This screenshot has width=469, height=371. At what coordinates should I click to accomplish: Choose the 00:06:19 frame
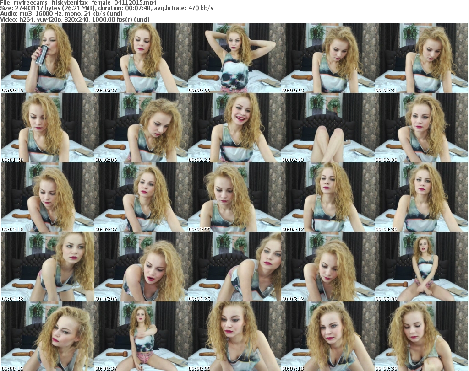48,336
